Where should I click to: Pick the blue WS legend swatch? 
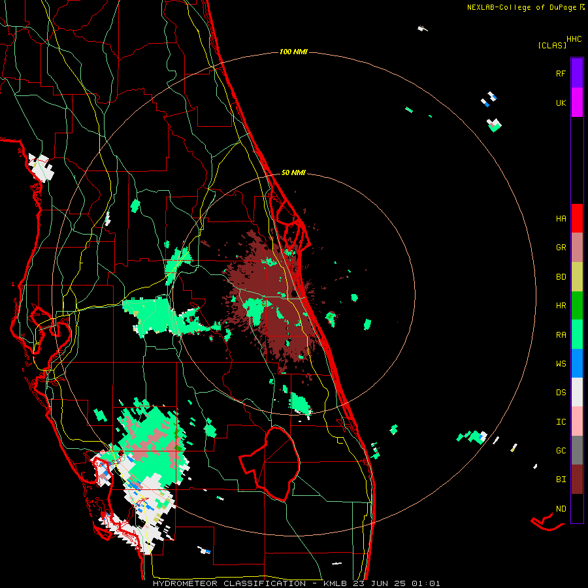[577, 363]
